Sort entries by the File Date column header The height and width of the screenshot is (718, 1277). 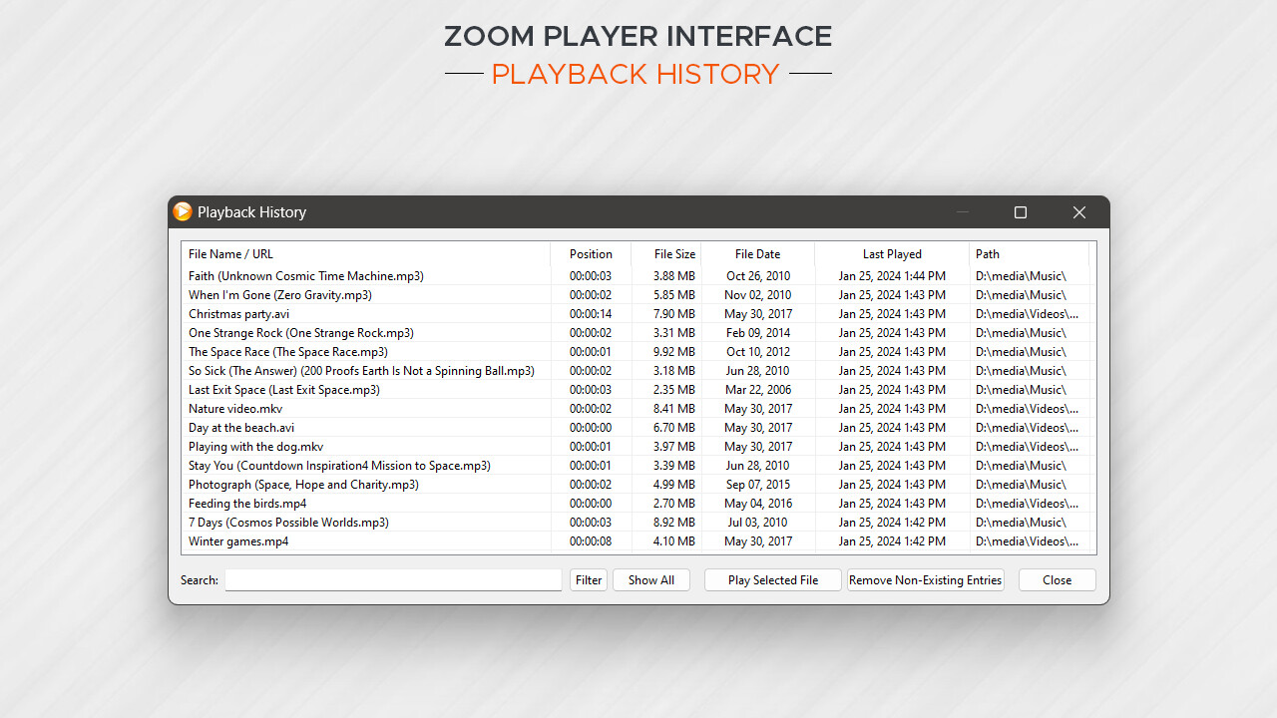click(757, 253)
